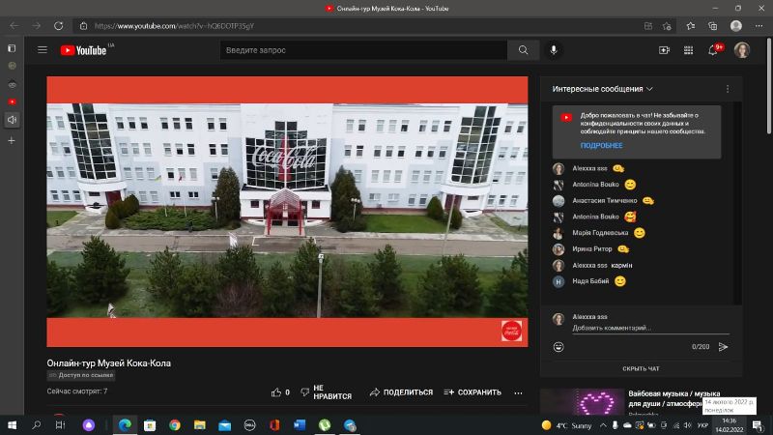Open File Explorer from the taskbar
Viewport: 773px width, 435px height.
(x=200, y=424)
